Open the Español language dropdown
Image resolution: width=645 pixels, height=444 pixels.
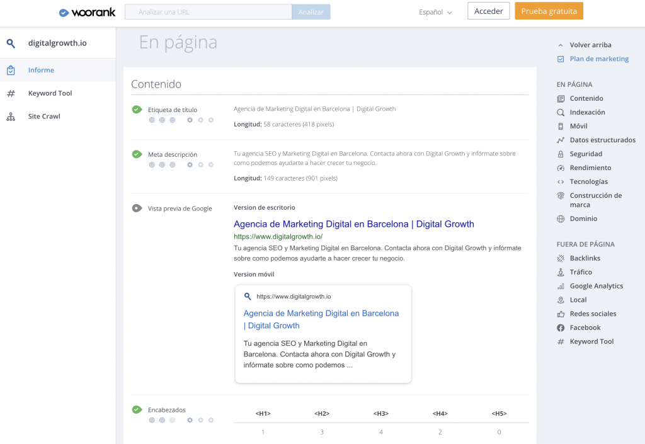(435, 13)
